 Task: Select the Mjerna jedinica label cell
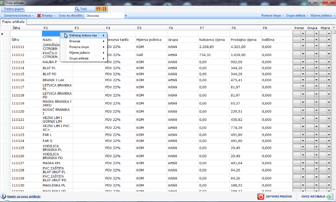tap(151, 40)
